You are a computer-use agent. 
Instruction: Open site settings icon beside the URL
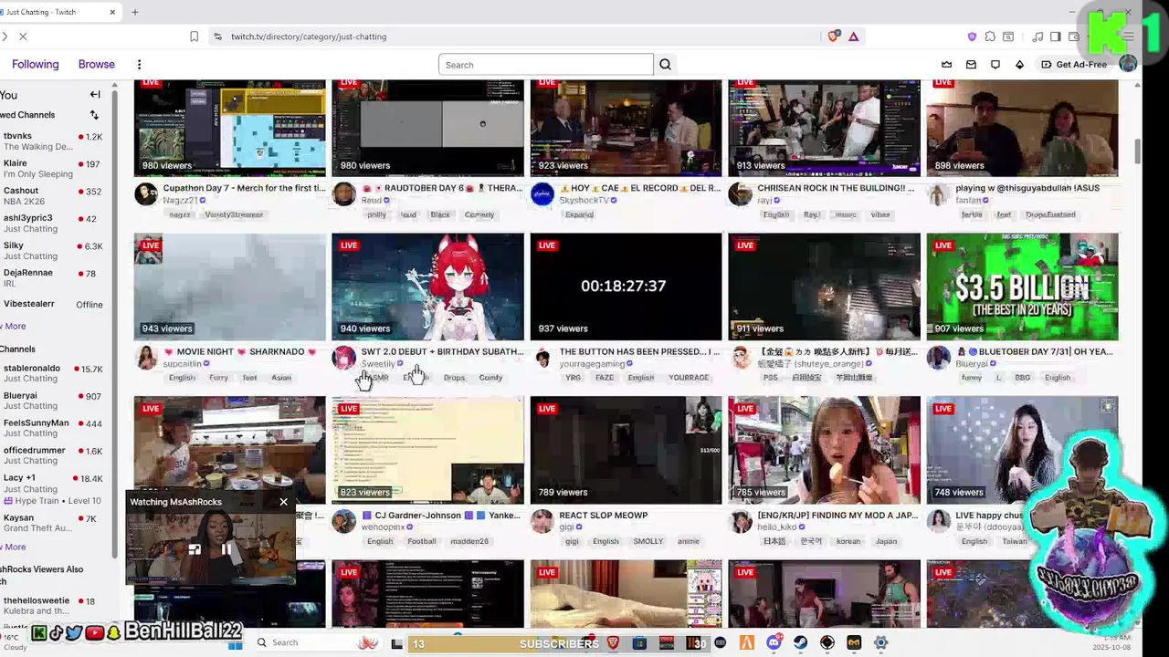click(217, 36)
